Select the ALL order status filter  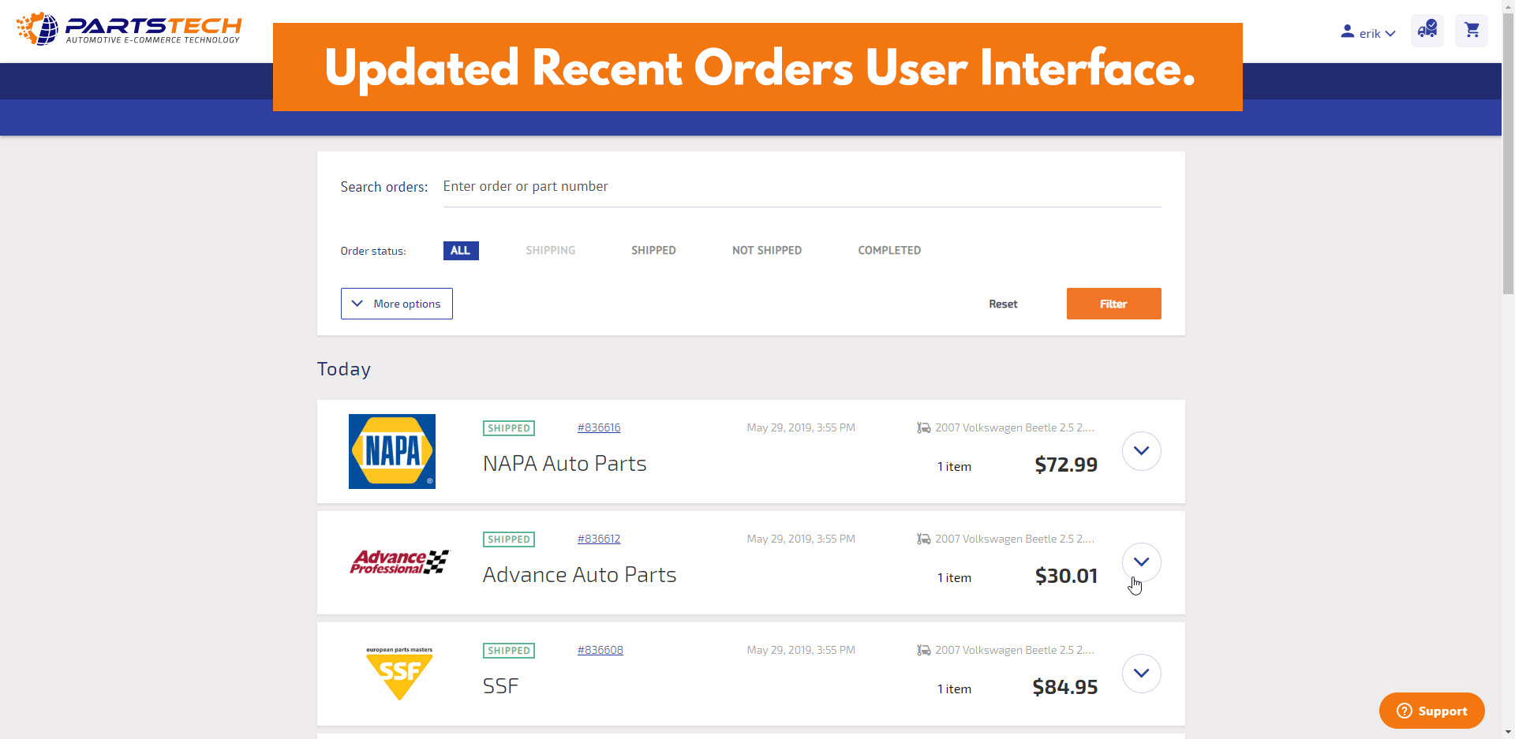[x=461, y=251]
